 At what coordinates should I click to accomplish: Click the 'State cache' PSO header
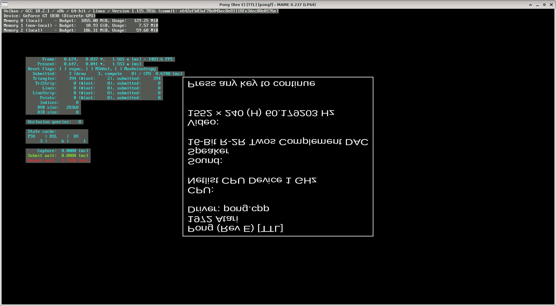click(x=31, y=136)
